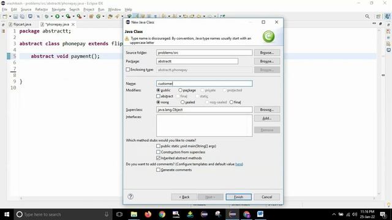Open the Refactor menu
Screen dimensions: 392x220
tap(42, 10)
